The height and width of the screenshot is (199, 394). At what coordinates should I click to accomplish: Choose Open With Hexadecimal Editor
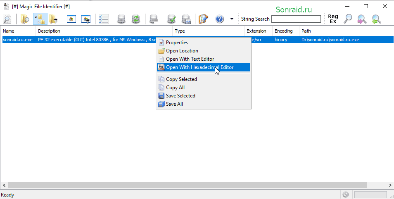(x=204, y=67)
